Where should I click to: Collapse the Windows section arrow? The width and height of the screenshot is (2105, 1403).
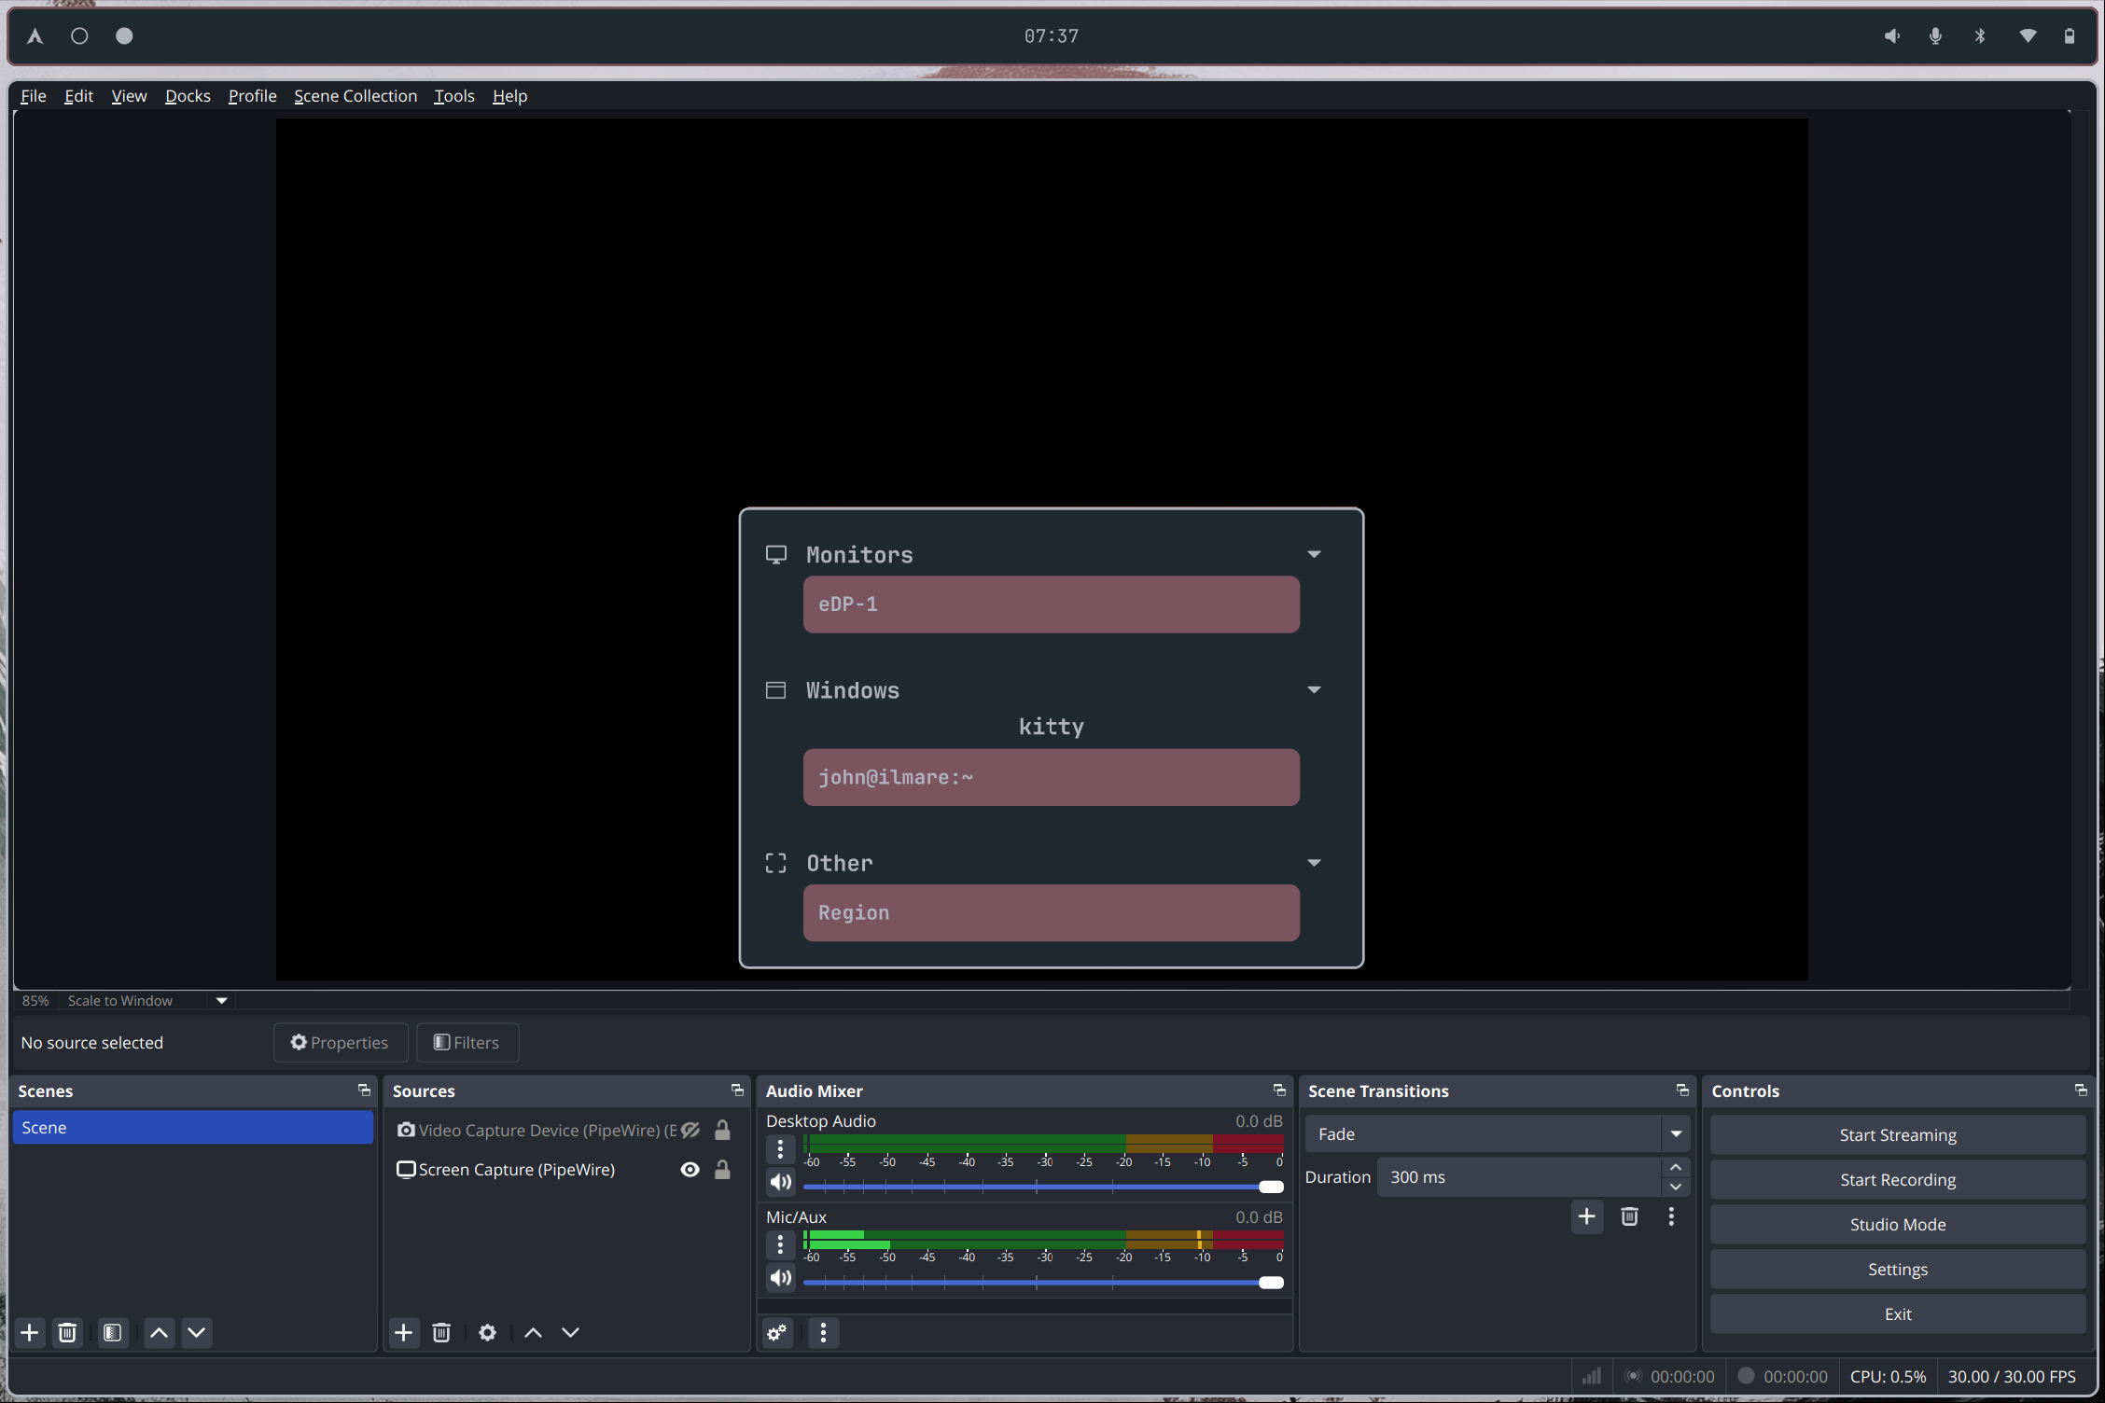pyautogui.click(x=1314, y=690)
